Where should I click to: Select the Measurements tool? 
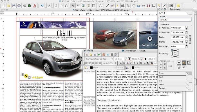point(154,6)
